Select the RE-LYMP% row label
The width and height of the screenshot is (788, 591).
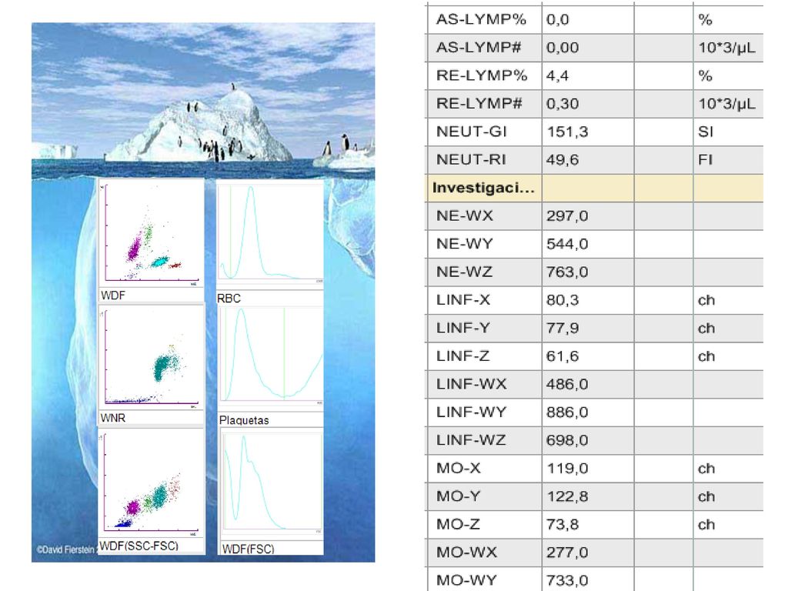[482, 76]
